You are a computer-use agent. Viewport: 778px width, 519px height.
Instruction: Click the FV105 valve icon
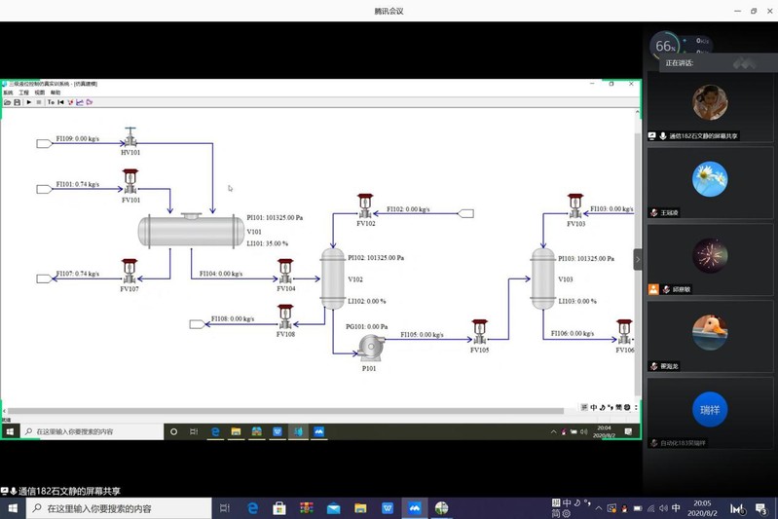point(479,332)
